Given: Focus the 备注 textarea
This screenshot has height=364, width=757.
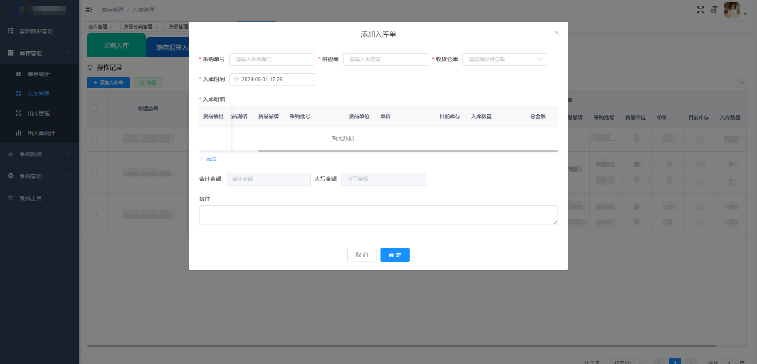Looking at the screenshot, I should click(x=378, y=215).
